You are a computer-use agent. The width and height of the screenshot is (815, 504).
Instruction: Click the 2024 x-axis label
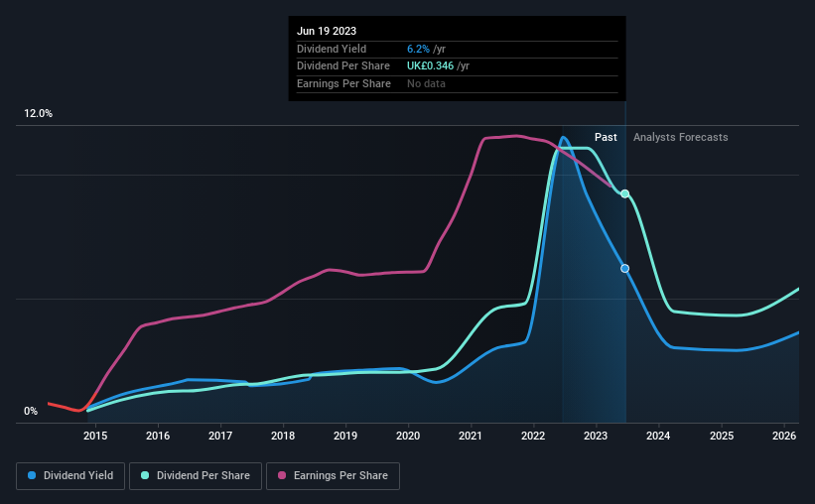(658, 436)
